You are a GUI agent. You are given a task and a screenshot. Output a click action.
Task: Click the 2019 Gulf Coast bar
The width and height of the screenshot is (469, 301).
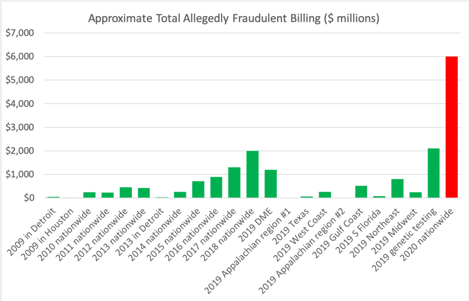pos(361,192)
